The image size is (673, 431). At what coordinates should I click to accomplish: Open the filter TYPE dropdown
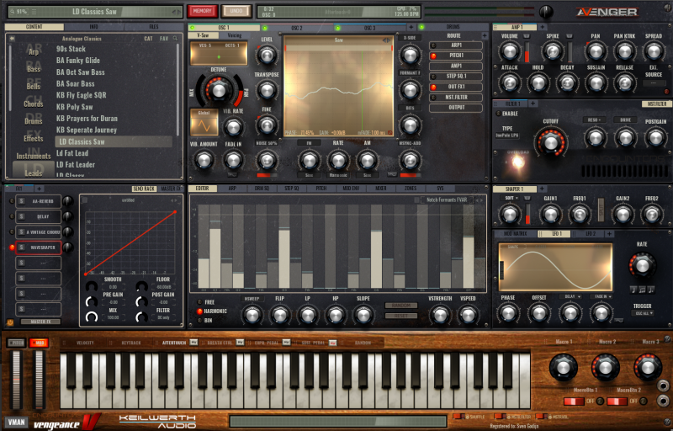(508, 136)
